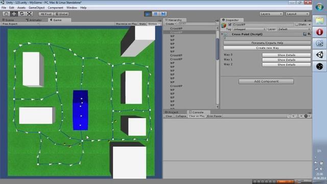
Task: Toggle console error message filter
Action: click(307, 116)
